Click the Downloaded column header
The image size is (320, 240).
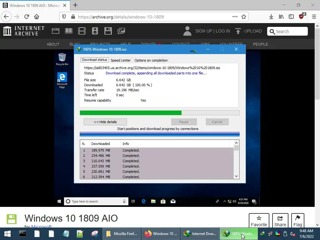pyautogui.click(x=105, y=144)
